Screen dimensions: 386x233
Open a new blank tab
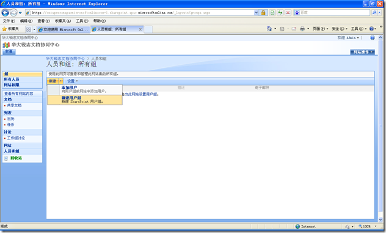148,29
